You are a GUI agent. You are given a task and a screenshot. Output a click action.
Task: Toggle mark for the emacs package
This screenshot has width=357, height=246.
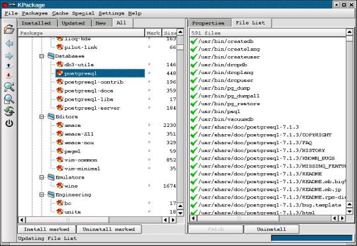149,125
